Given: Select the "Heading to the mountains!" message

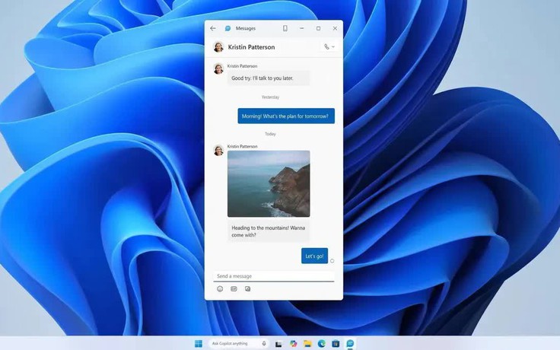Looking at the screenshot, I should tap(269, 231).
